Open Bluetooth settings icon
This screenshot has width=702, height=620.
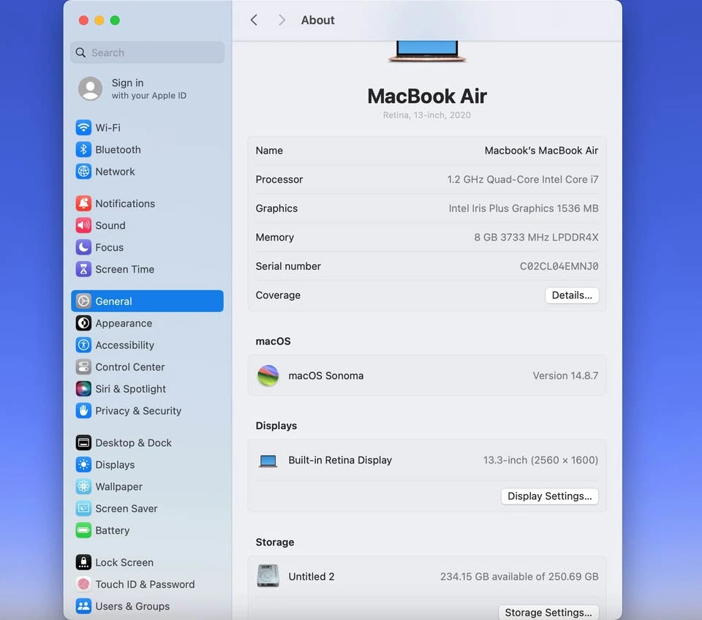pos(83,149)
